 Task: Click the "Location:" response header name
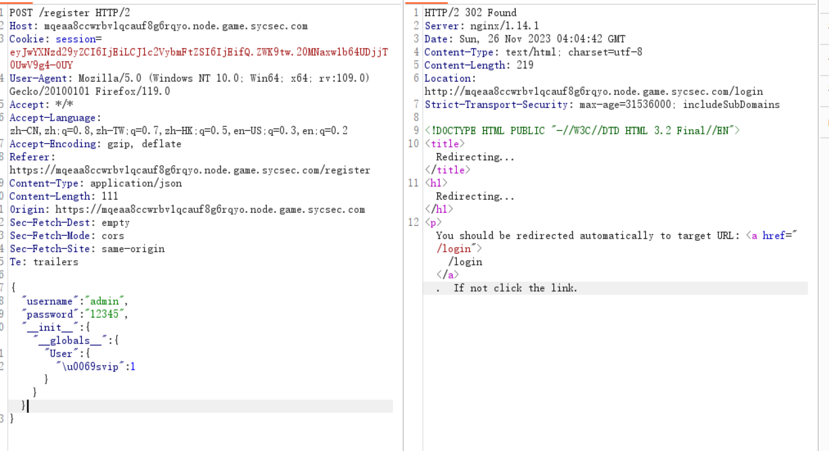pos(450,78)
